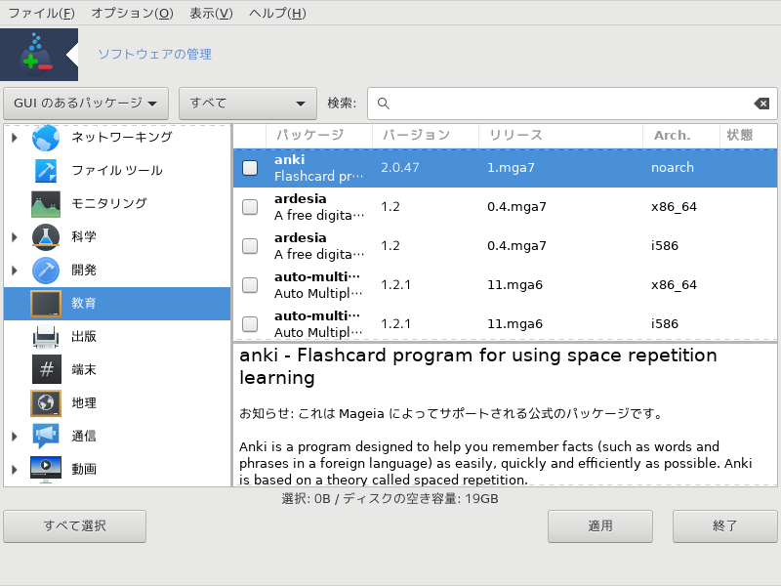Select the 教育 blackboard icon
The width and height of the screenshot is (781, 586).
tap(46, 304)
